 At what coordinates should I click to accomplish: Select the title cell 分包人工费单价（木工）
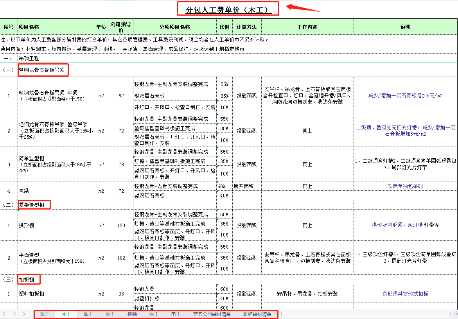pos(228,10)
